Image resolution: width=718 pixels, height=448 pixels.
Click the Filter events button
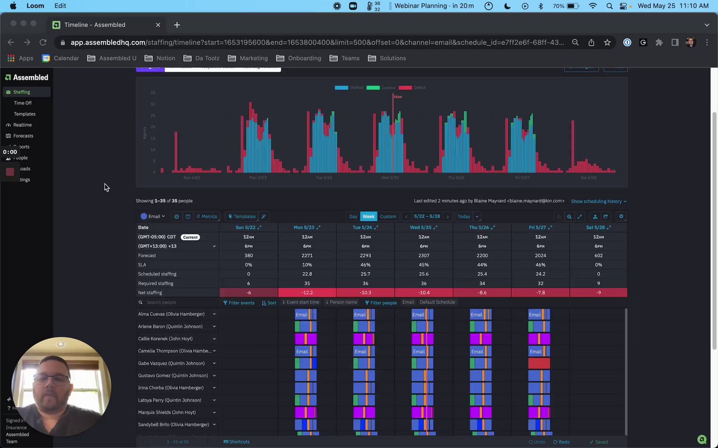pos(238,302)
